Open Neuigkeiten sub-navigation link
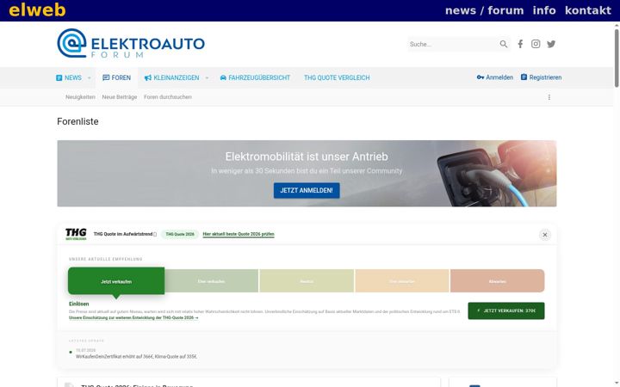The height and width of the screenshot is (387, 620). click(x=80, y=97)
